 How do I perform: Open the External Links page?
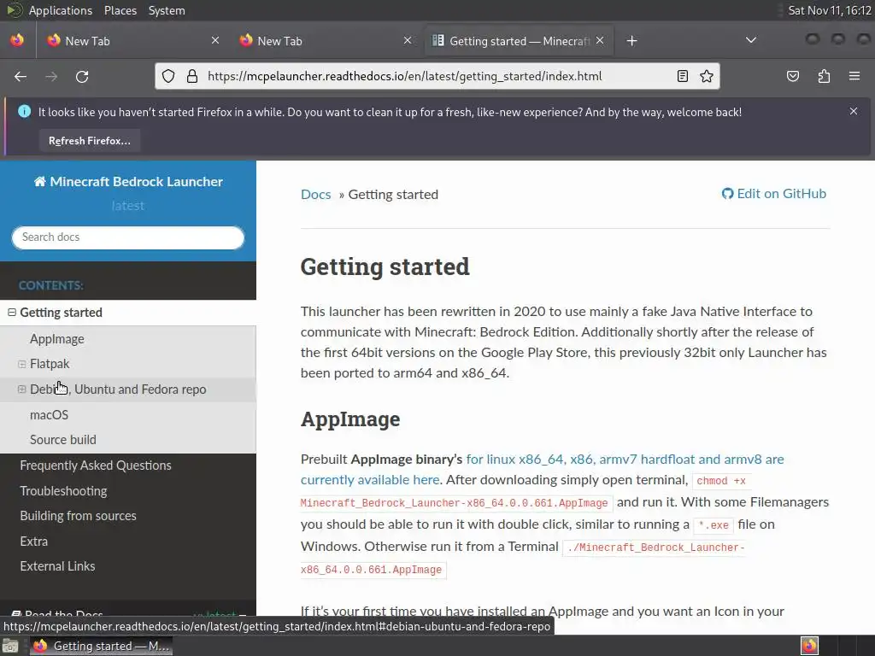(x=57, y=566)
